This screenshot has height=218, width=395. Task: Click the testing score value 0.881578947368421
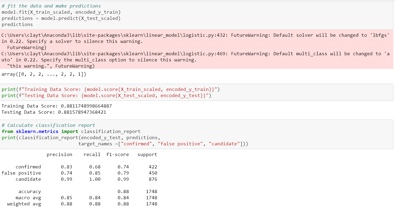coord(82,112)
